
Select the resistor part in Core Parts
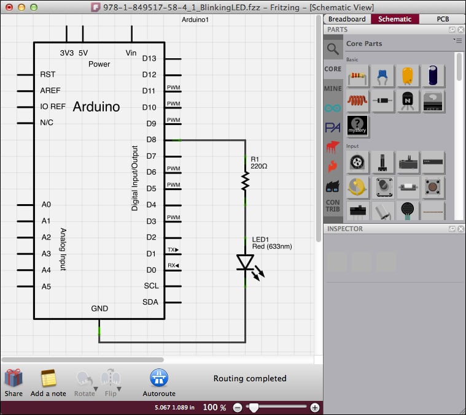[358, 77]
